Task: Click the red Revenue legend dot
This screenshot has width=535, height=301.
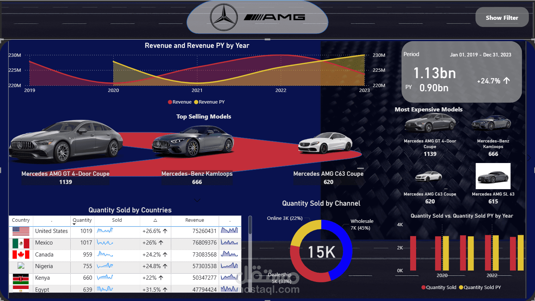Action: pos(169,102)
